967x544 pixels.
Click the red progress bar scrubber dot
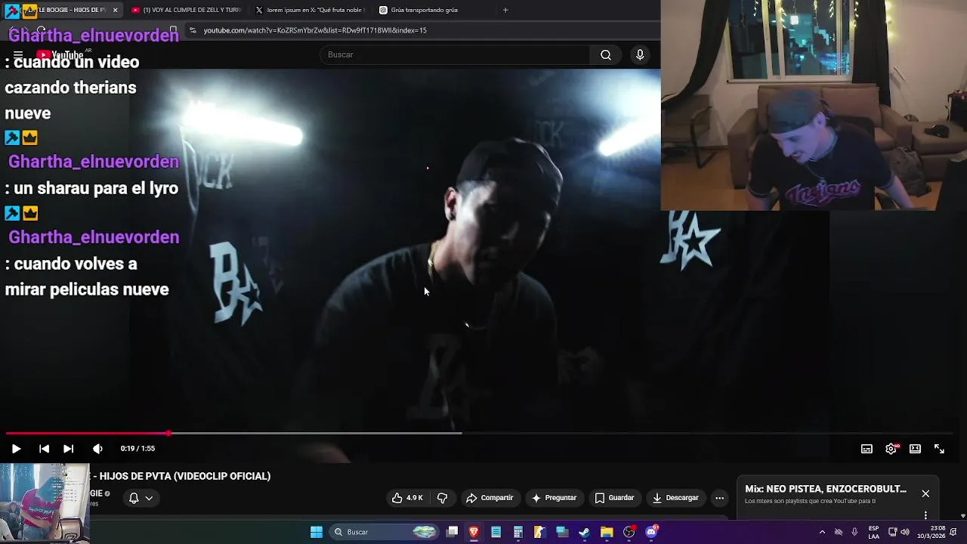click(168, 433)
